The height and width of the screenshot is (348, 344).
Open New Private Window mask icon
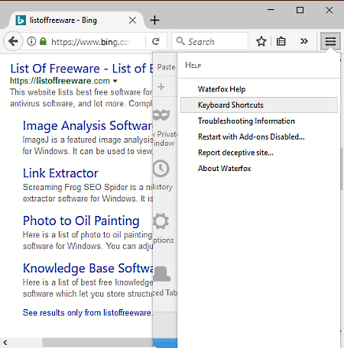[x=161, y=115]
